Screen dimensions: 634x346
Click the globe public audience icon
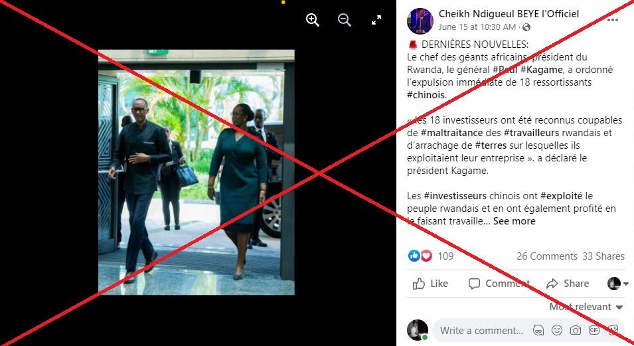526,27
